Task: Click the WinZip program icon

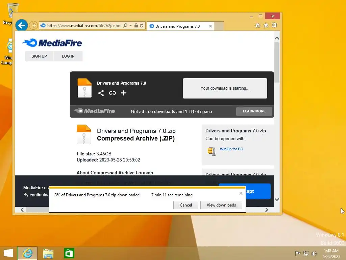Action: coord(212,151)
